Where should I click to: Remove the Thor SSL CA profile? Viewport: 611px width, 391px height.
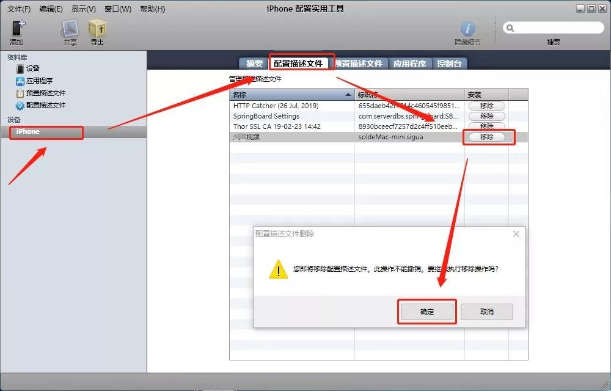(x=487, y=126)
